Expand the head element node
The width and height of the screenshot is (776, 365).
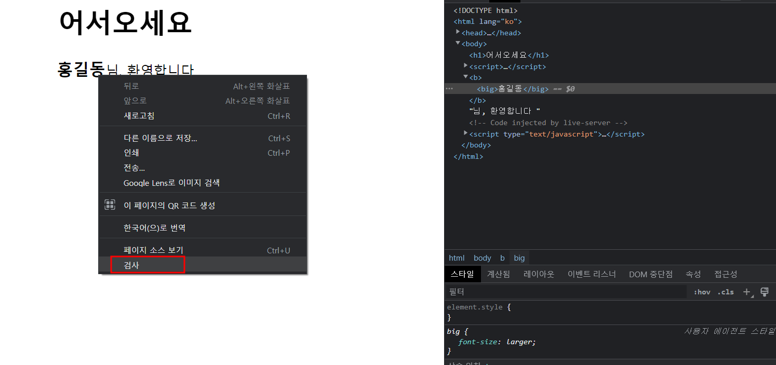tap(458, 32)
